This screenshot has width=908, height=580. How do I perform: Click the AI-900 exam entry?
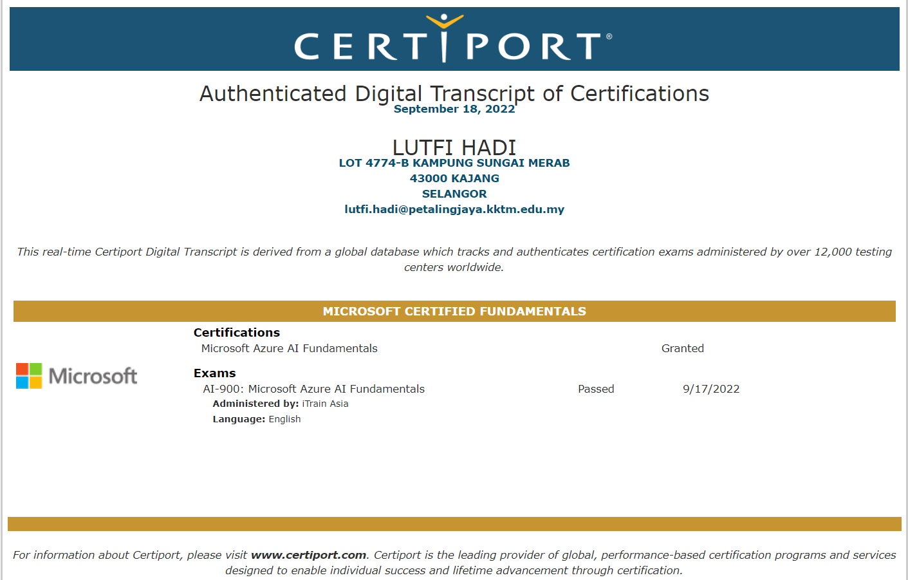(x=313, y=389)
